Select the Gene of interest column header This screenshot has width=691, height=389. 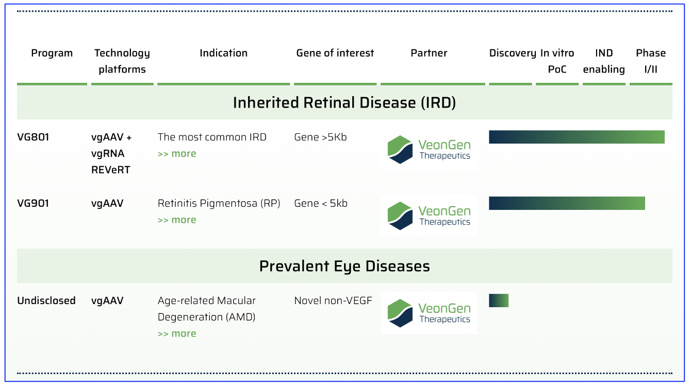tap(335, 53)
